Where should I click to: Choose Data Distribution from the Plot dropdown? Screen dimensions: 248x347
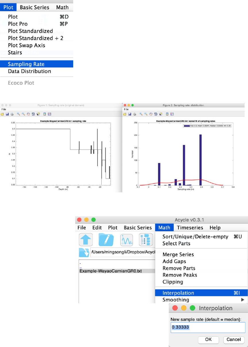(36, 71)
